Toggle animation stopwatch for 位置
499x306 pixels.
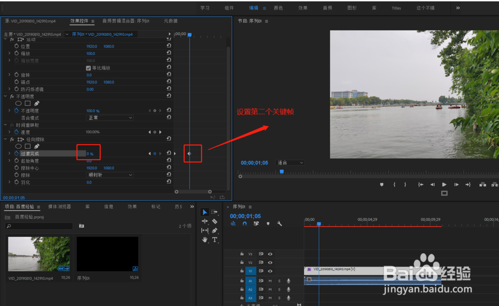pos(16,46)
